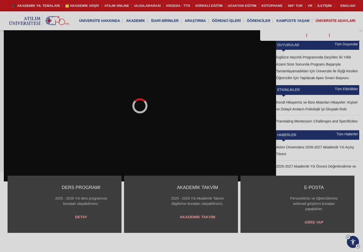This screenshot has width=363, height=252.
Task: Open the Akademik main menu
Action: pos(135,21)
